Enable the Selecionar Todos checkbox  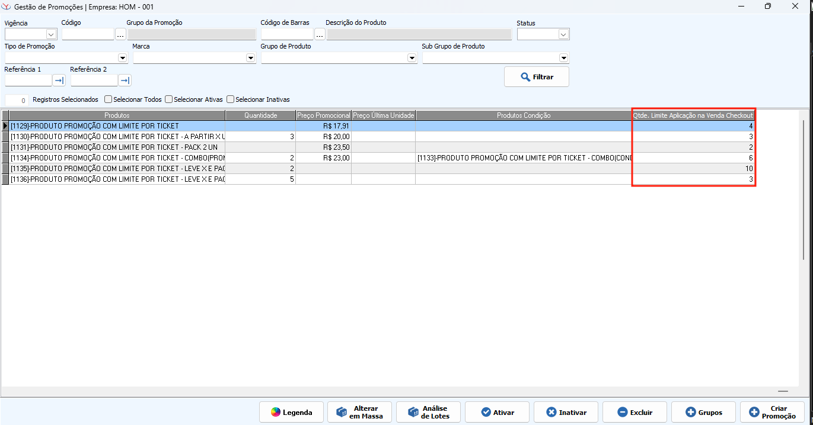tap(109, 99)
